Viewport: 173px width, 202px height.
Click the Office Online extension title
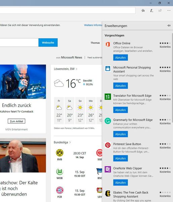tap(122, 43)
